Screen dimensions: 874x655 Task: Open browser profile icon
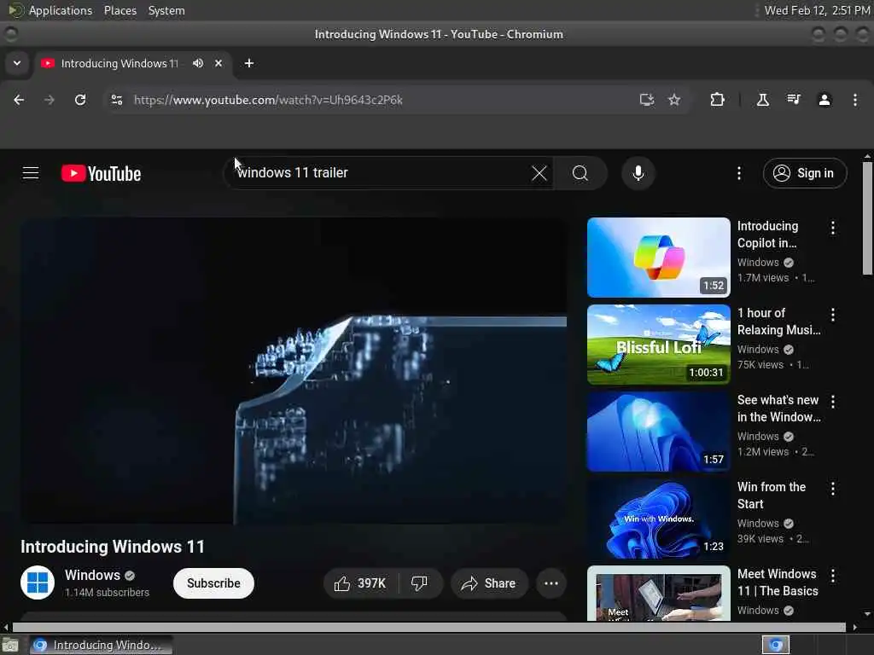click(x=824, y=100)
